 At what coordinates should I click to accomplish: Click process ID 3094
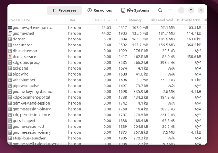coord(123,39)
